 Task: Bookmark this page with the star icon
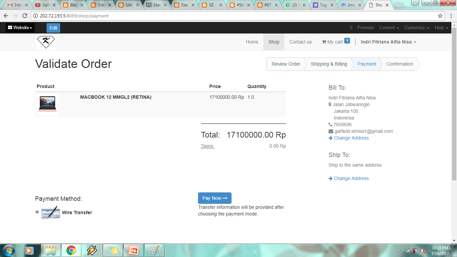pyautogui.click(x=440, y=16)
